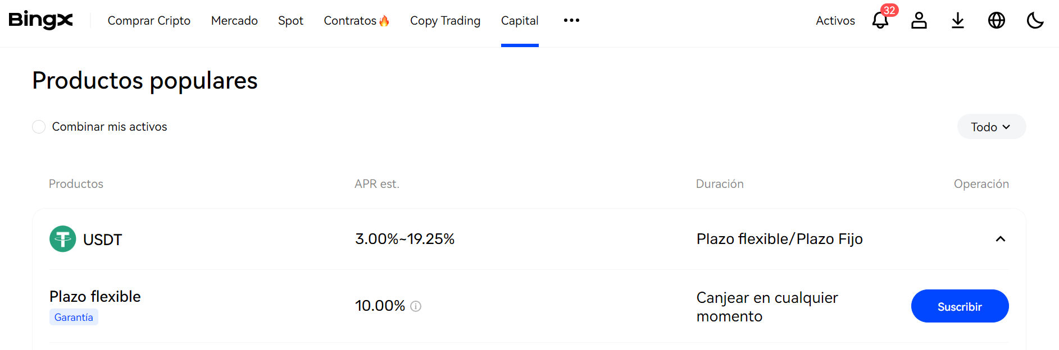Screen dimensions: 1059x350
Task: Open the notifications bell with 32 badge
Action: (881, 20)
